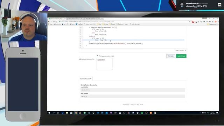
Task: Click the System.out.print line in the code editor
Action: point(116,43)
